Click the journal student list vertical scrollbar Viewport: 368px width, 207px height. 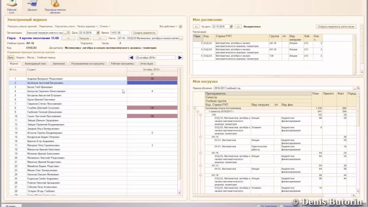179,131
